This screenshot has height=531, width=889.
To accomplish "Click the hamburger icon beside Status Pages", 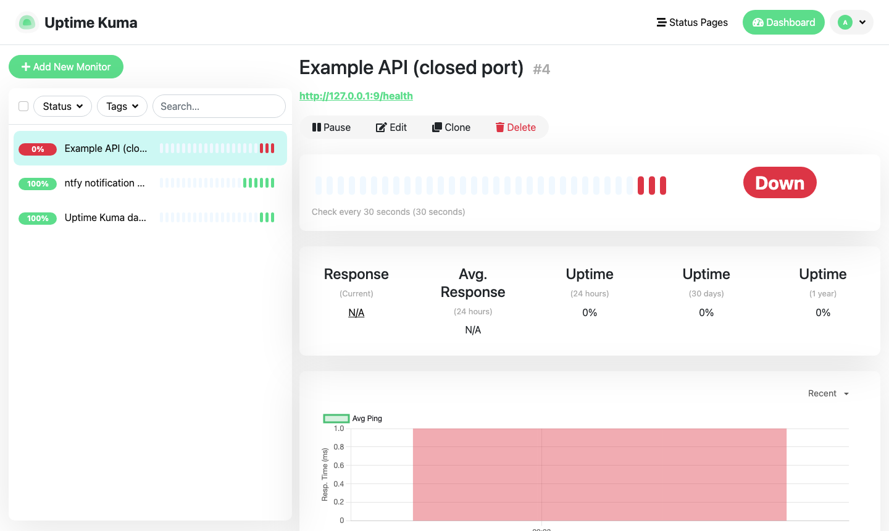I will [x=661, y=22].
